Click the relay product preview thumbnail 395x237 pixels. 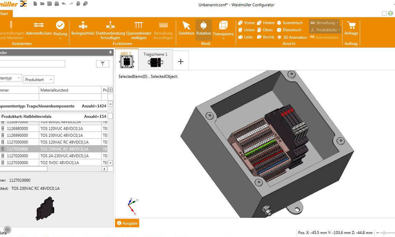coord(45,208)
